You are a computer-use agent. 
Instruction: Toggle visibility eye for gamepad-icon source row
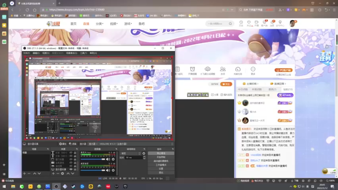pos(71,166)
